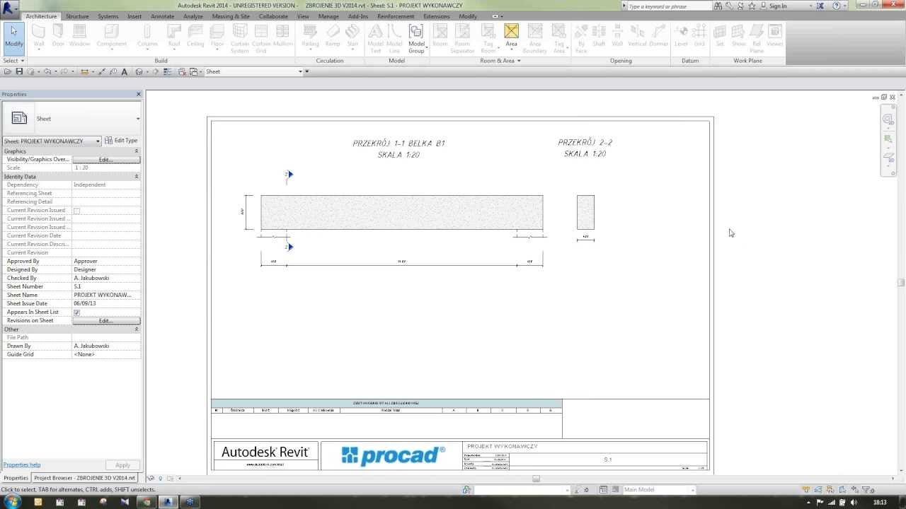Click the Edit Type button

(x=121, y=141)
